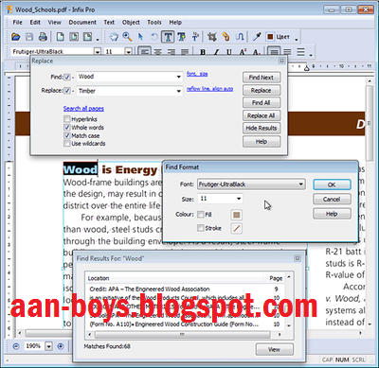The image size is (379, 368).
Task: Align text left in the formatting toolbar
Action: pos(144,52)
